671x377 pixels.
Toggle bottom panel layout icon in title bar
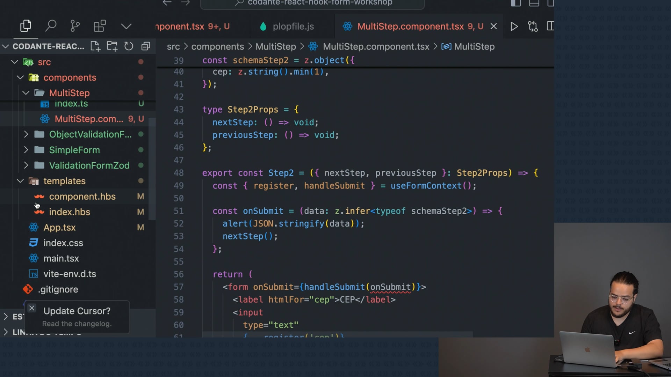(534, 3)
